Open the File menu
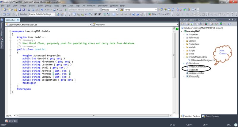 [x=3, y=6]
